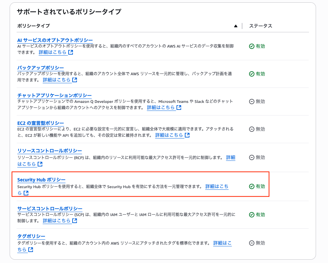Click 詳細はこちら in service control policy row
This screenshot has height=263, width=328.
point(57,221)
